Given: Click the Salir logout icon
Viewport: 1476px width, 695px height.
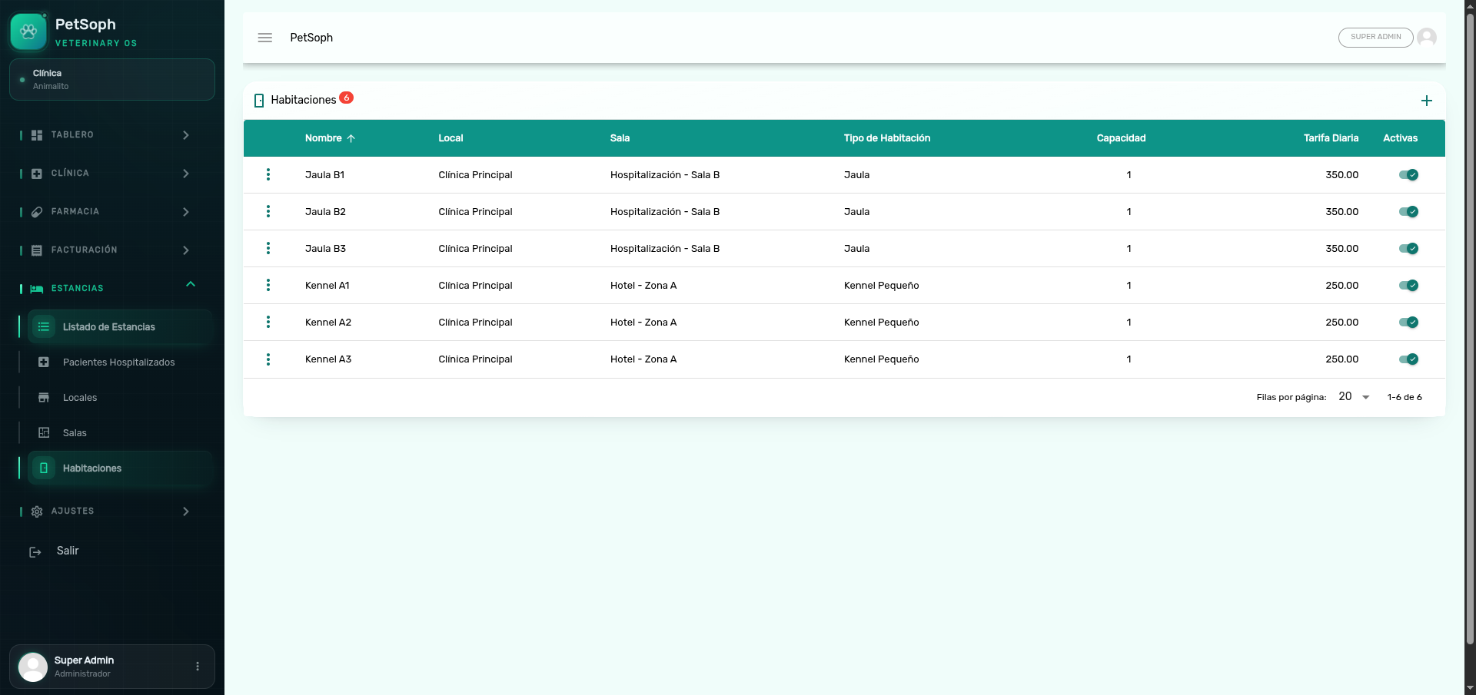Looking at the screenshot, I should coord(35,551).
